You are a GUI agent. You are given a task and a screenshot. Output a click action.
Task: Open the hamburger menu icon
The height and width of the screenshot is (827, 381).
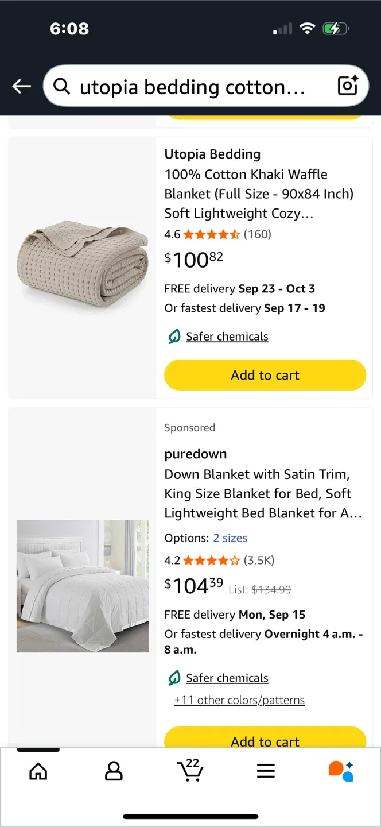click(x=266, y=771)
